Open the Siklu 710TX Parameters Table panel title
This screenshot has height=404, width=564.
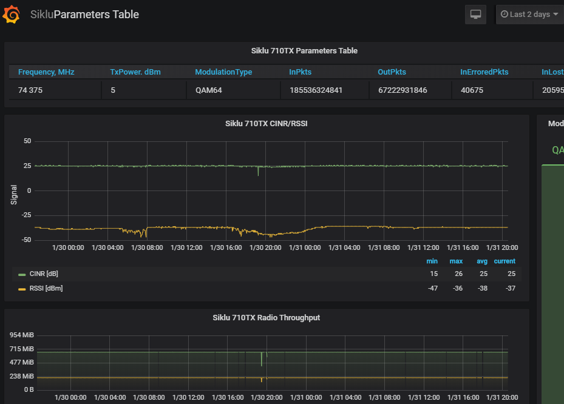point(304,51)
